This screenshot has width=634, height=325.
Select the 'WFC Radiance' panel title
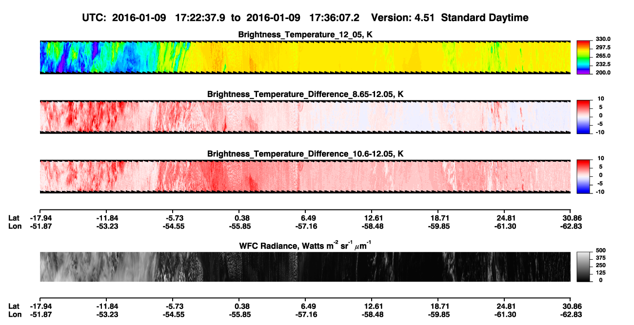pos(305,245)
